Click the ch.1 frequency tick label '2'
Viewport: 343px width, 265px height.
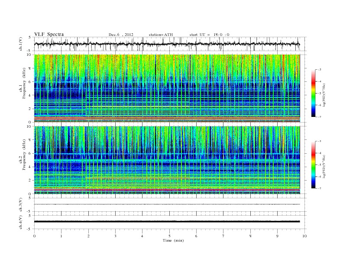pos(30,109)
